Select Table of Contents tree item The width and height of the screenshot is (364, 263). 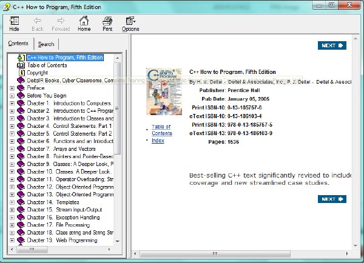coord(47,65)
